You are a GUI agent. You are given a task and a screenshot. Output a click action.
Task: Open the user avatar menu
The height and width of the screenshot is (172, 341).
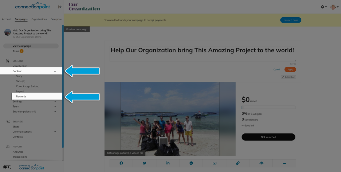(334, 7)
